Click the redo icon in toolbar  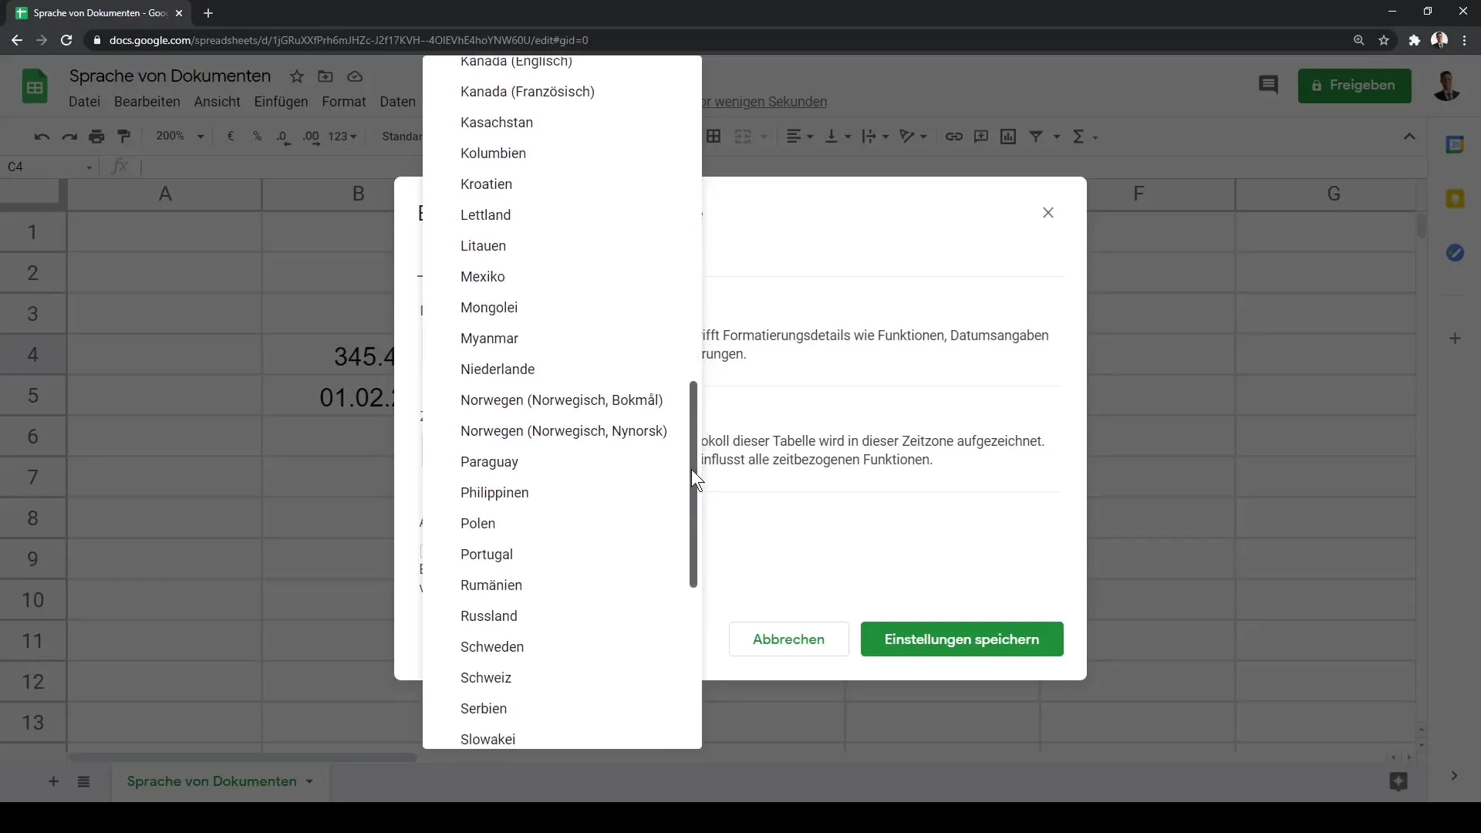click(69, 137)
